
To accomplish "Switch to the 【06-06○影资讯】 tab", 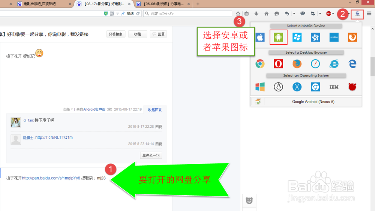I will click(x=163, y=4).
